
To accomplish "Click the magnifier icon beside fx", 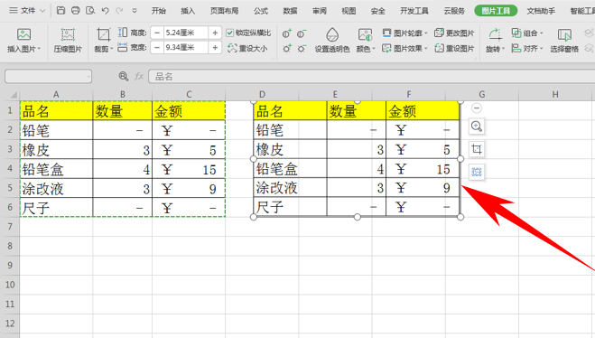I will pos(124,76).
